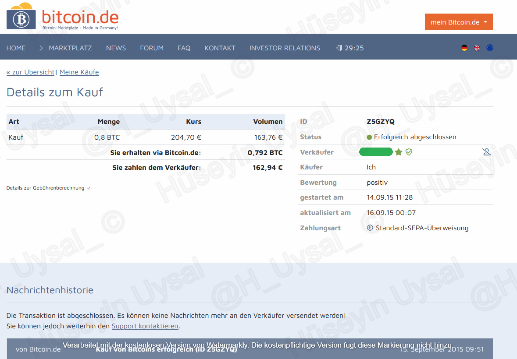Switch language to German flag
517x359 pixels.
pyautogui.click(x=464, y=48)
